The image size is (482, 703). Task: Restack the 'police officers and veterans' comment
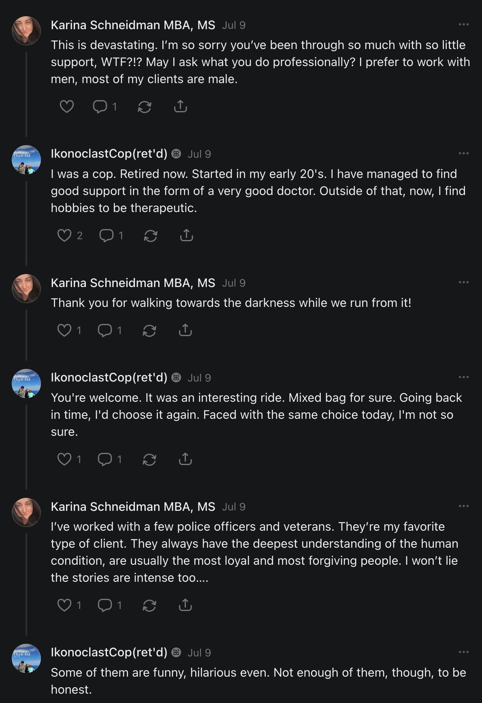(x=149, y=605)
